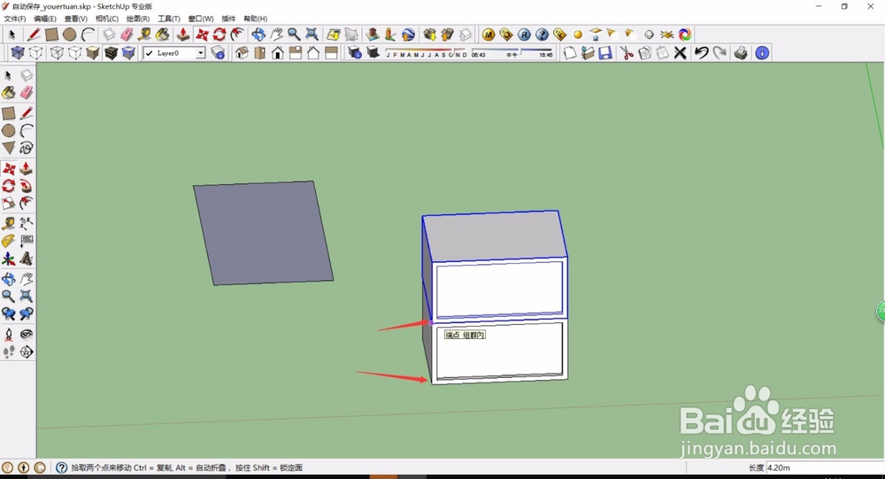
Task: Open the 文件(F) menu
Action: pos(15,19)
